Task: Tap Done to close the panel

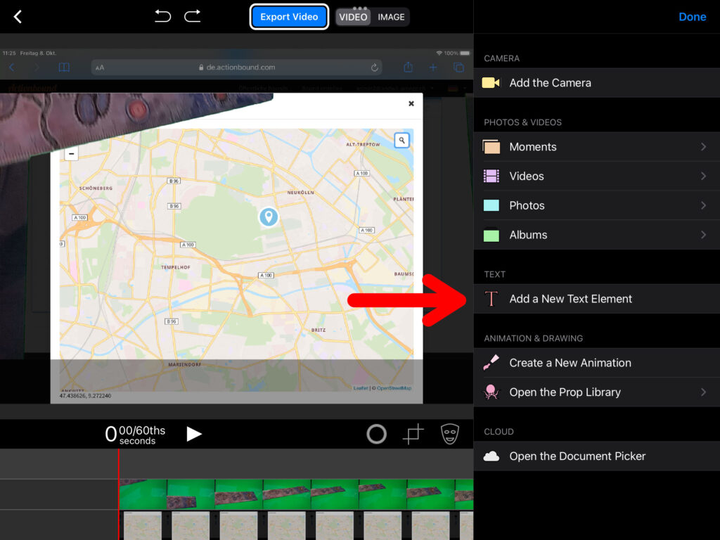Action: pos(692,17)
